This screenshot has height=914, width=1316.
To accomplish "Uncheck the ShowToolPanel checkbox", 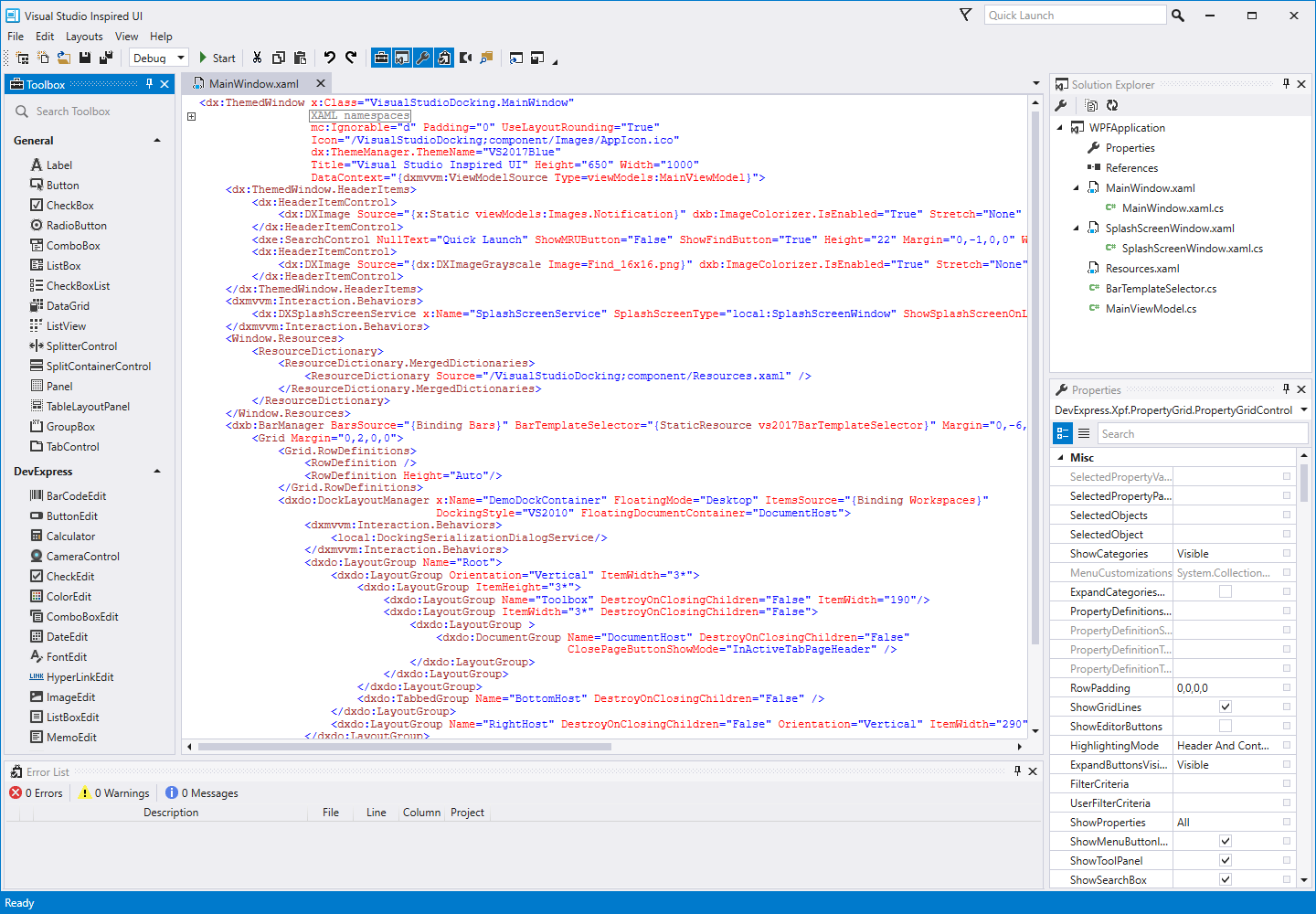I will [1226, 860].
